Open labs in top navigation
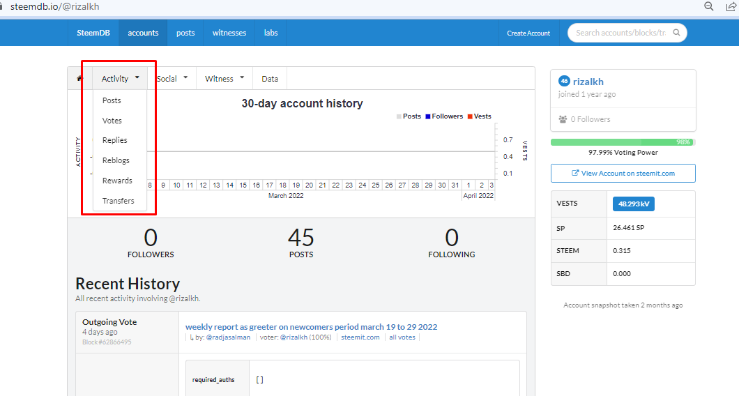This screenshot has width=739, height=396. click(271, 33)
